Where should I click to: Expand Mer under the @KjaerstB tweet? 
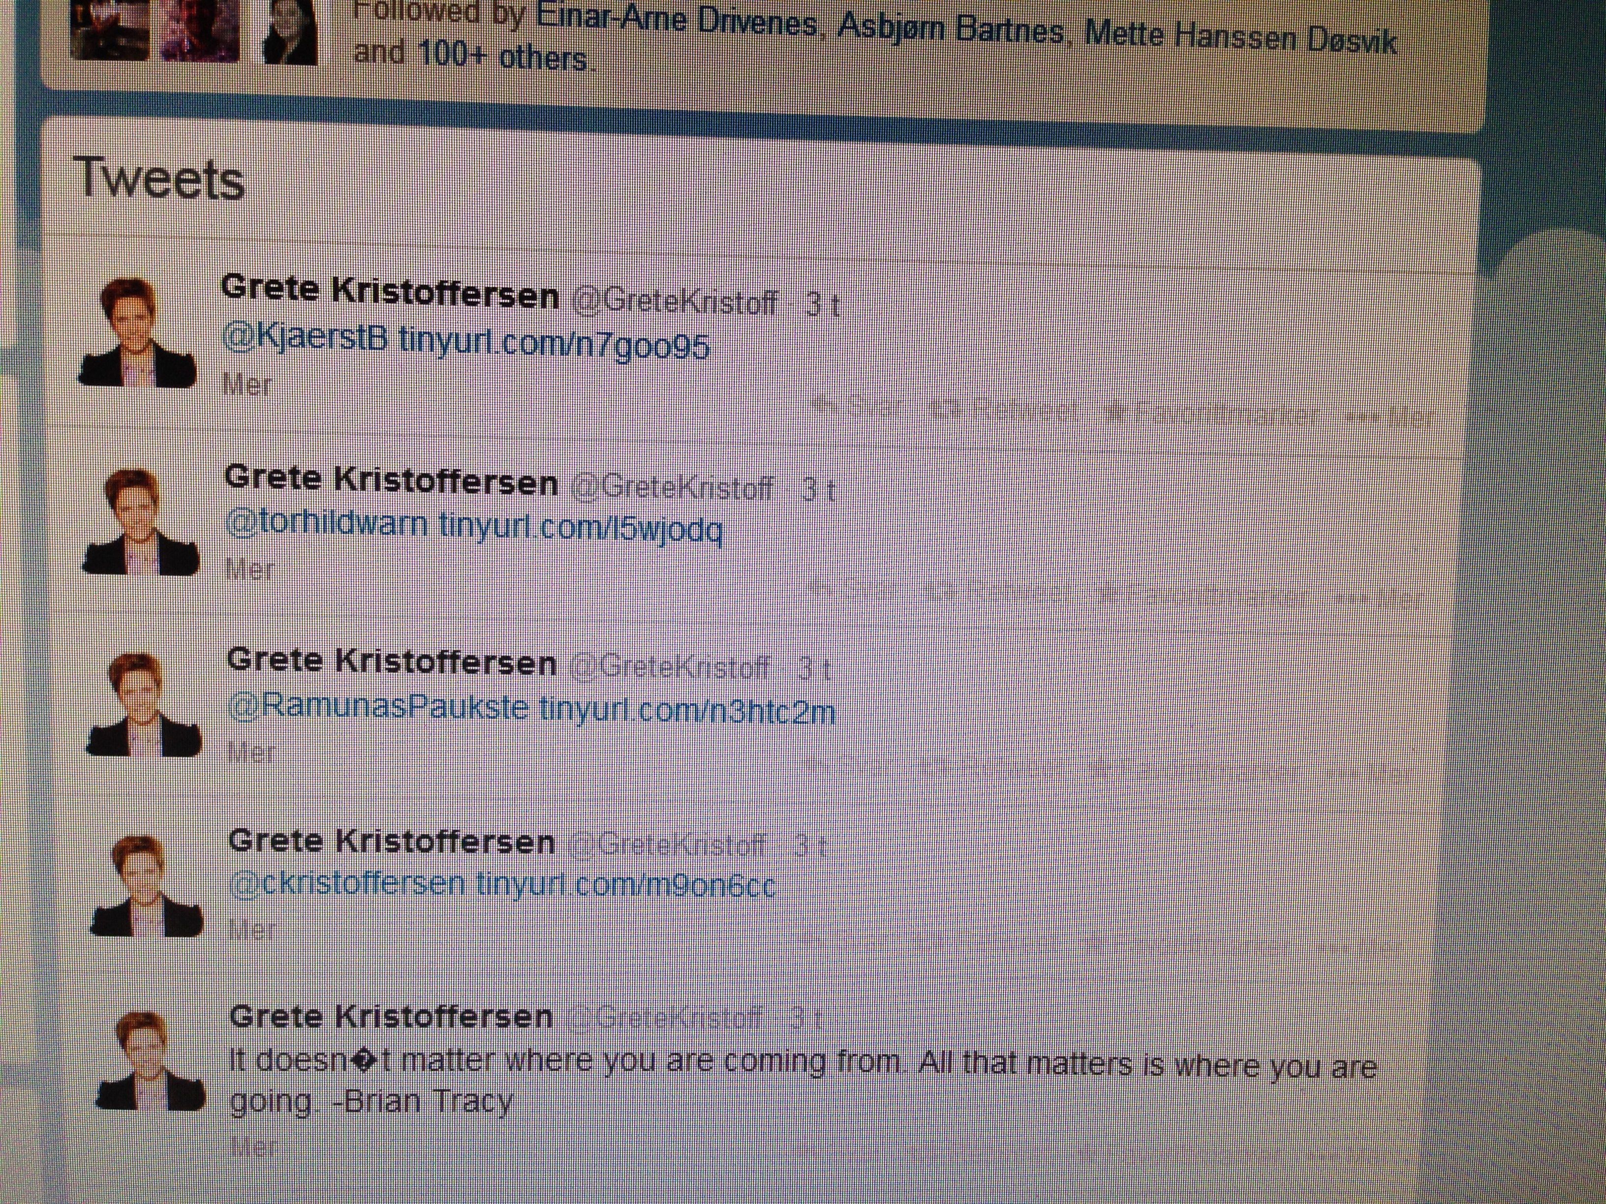coord(247,386)
